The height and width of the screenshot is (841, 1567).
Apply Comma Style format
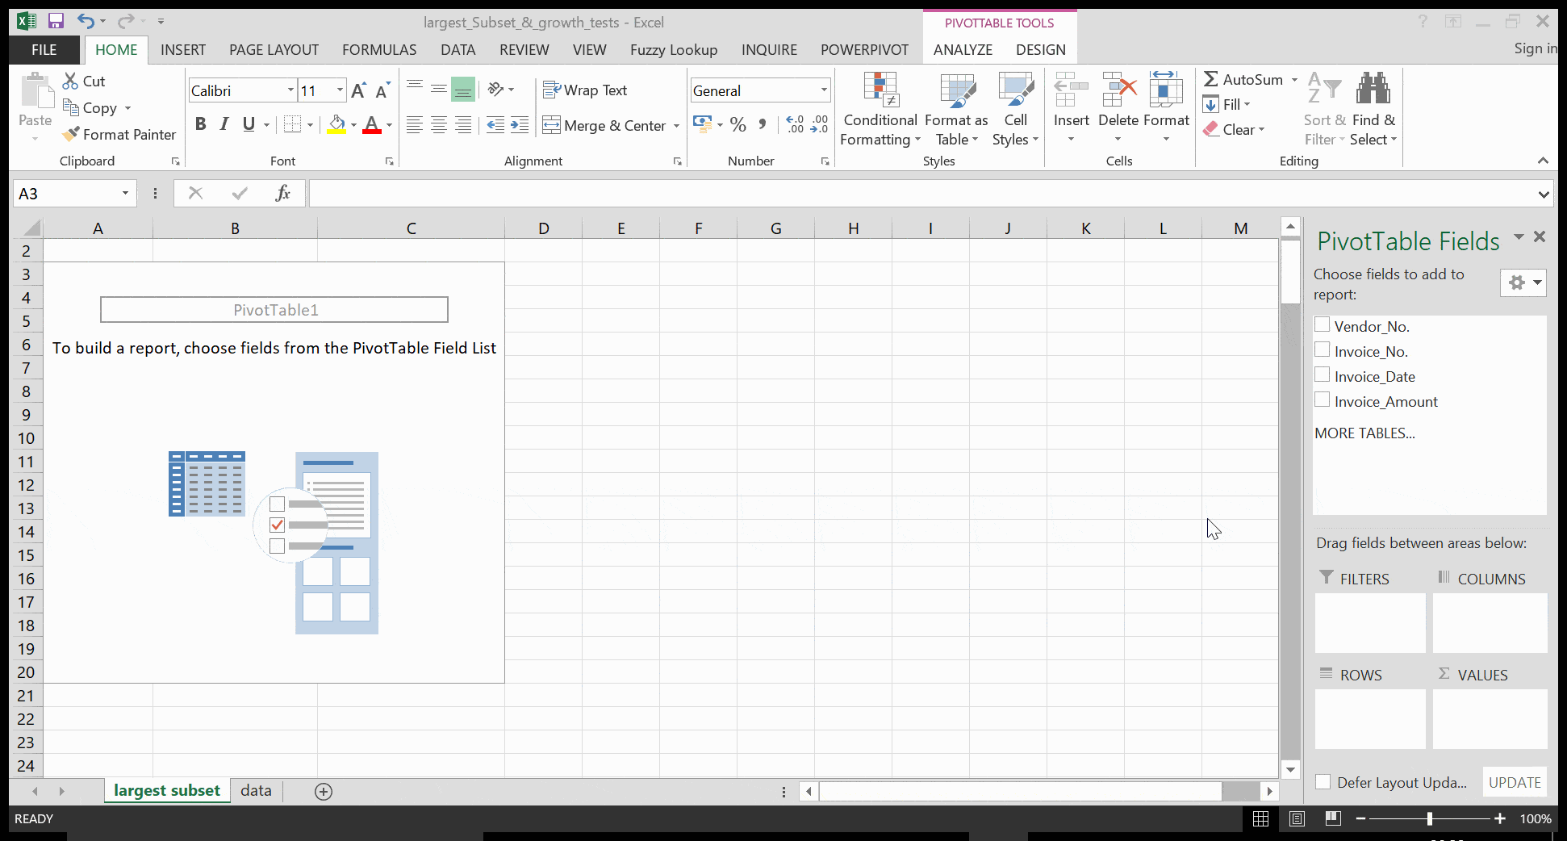[762, 124]
